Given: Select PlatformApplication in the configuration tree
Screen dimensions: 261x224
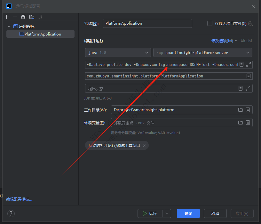Looking at the screenshot, I should (x=43, y=34).
